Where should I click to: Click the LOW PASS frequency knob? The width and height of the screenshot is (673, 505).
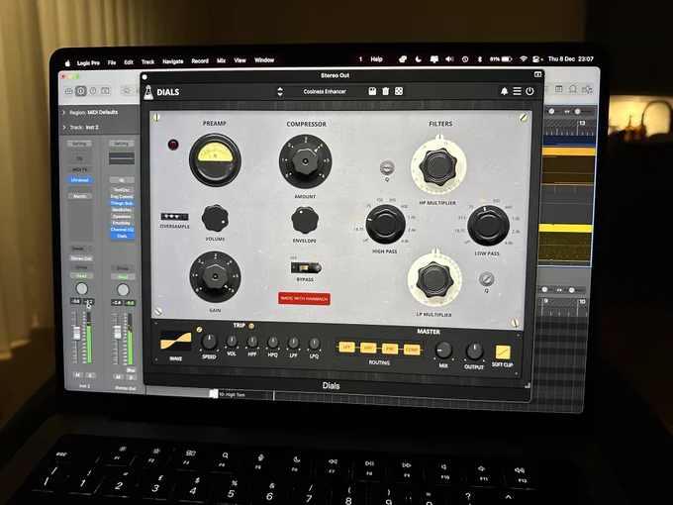click(x=488, y=226)
